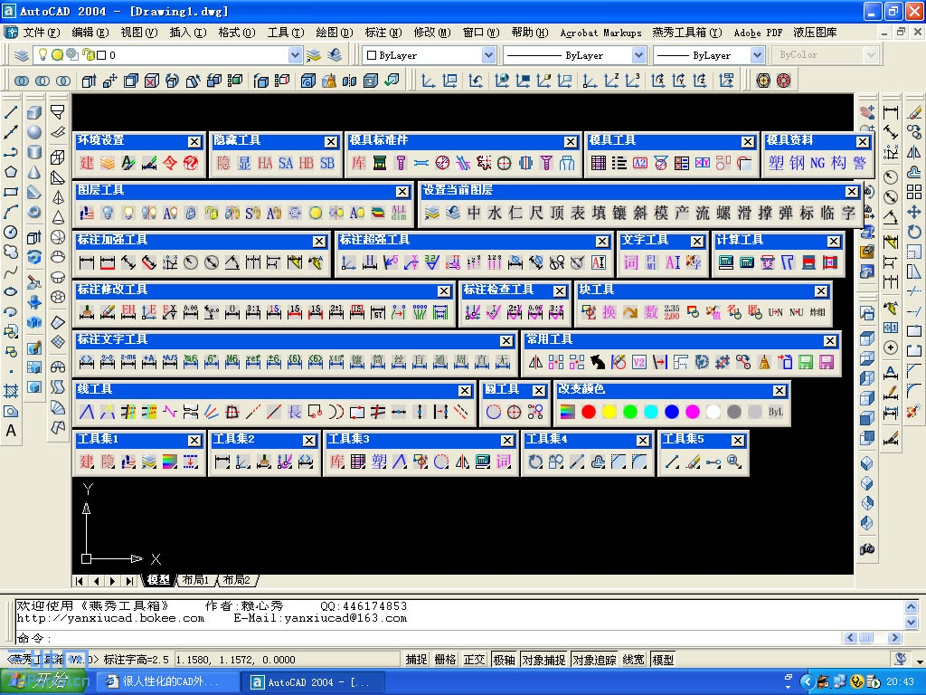The image size is (926, 695).
Task: Click the 数 icon in 块工具 toolbar
Action: [651, 312]
